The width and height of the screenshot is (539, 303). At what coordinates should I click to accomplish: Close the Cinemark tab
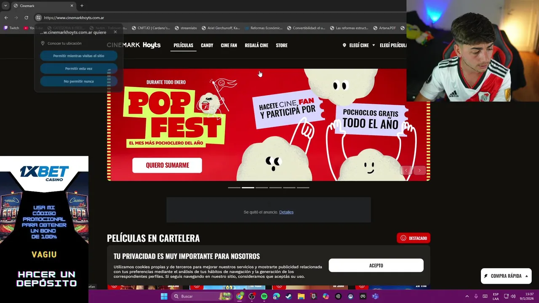[x=72, y=6]
